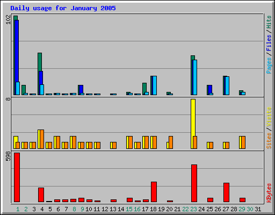The image size is (275, 215).
Task: Click day 2 on the x-axis
Action: pyautogui.click(x=26, y=209)
